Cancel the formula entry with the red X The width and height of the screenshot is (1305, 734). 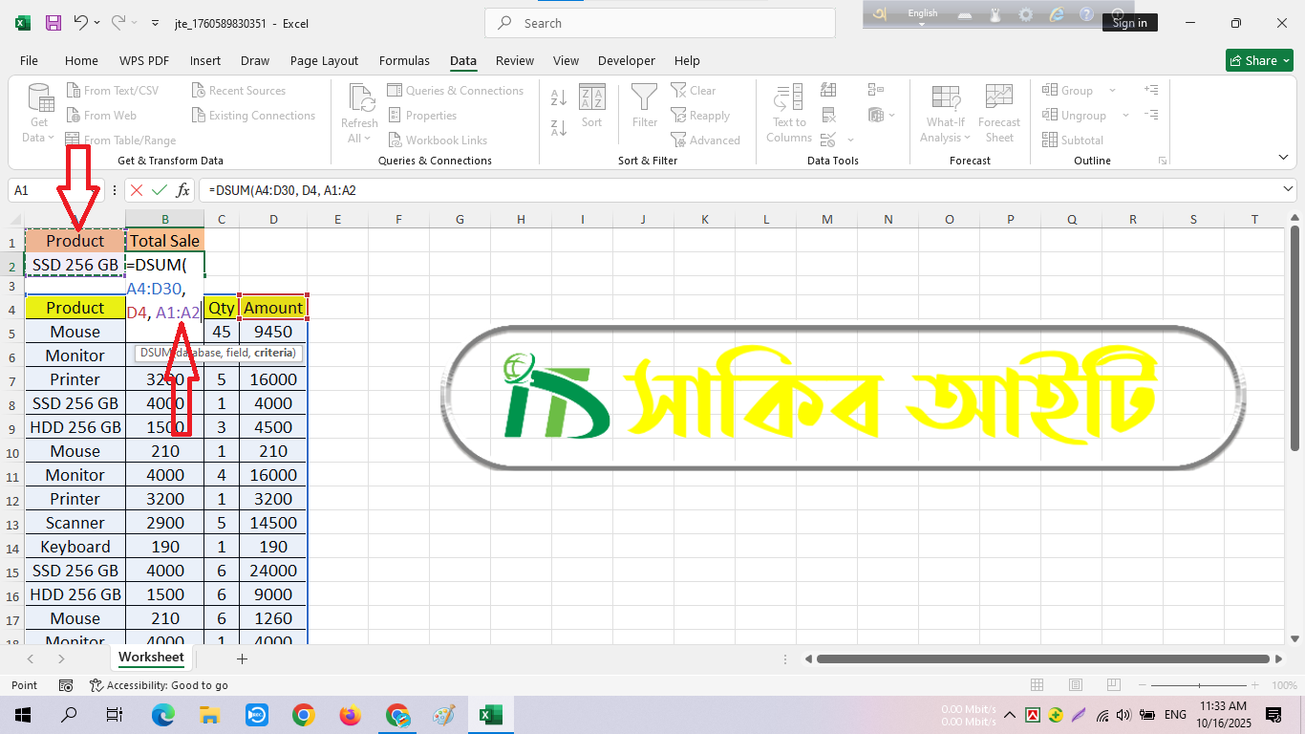[x=137, y=190]
